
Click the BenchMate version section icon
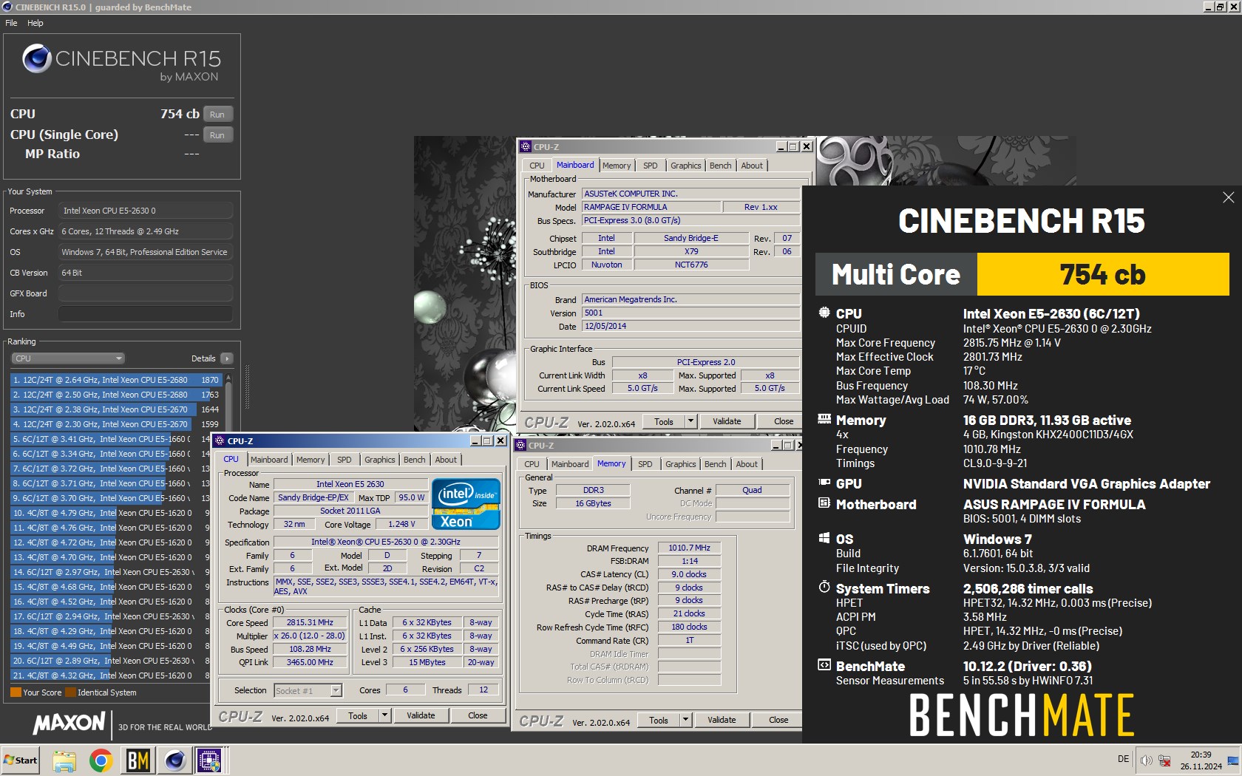coord(824,665)
